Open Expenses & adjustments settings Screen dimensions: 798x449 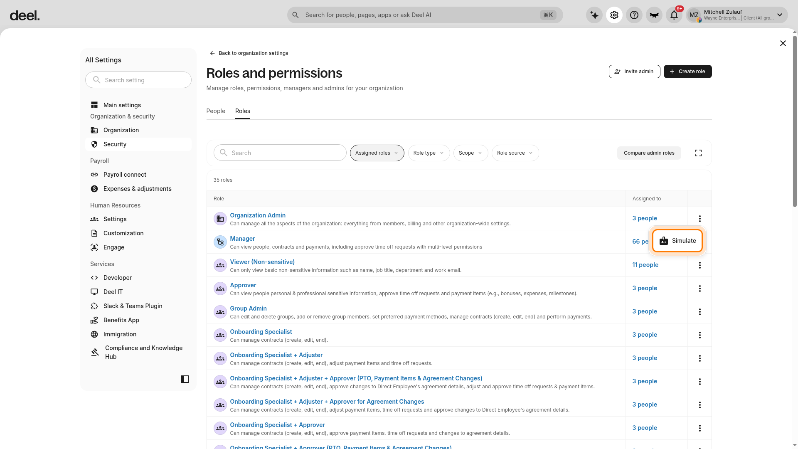tap(138, 189)
